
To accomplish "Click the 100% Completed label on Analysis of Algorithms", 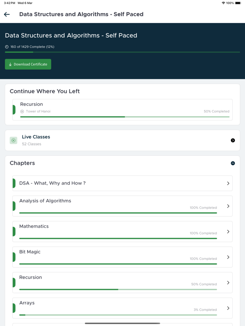I will pos(203,208).
